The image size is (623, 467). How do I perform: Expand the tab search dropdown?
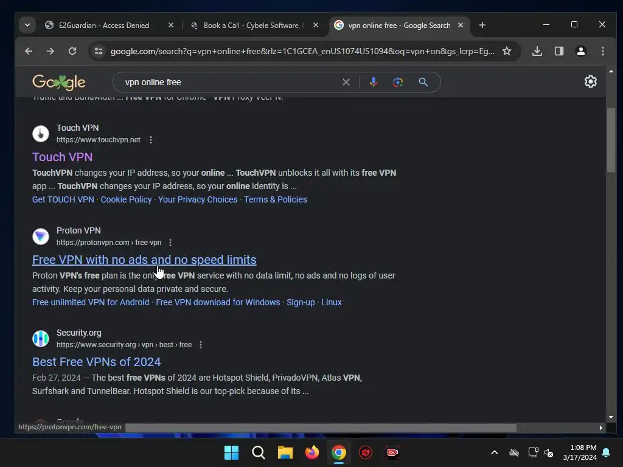coord(27,25)
